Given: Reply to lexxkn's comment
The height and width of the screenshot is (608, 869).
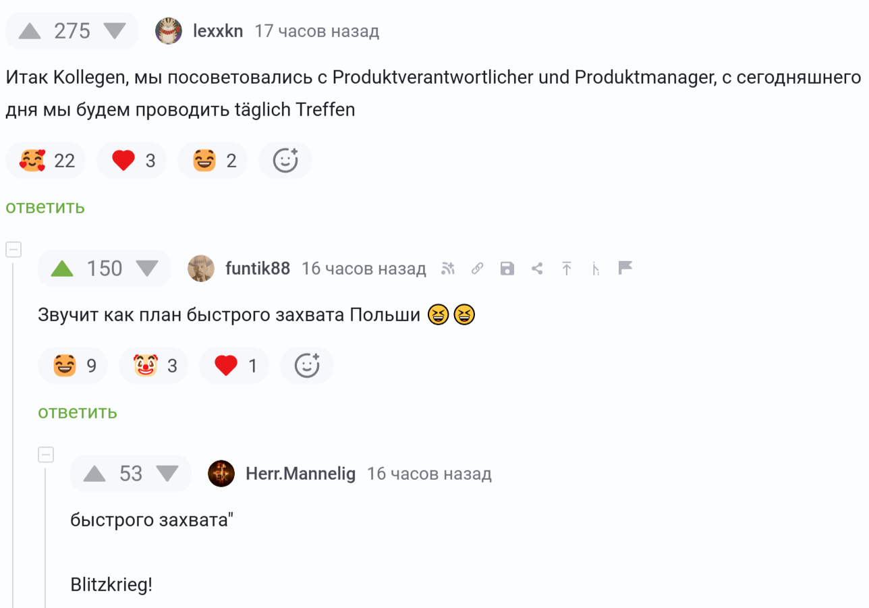Looking at the screenshot, I should 45,207.
